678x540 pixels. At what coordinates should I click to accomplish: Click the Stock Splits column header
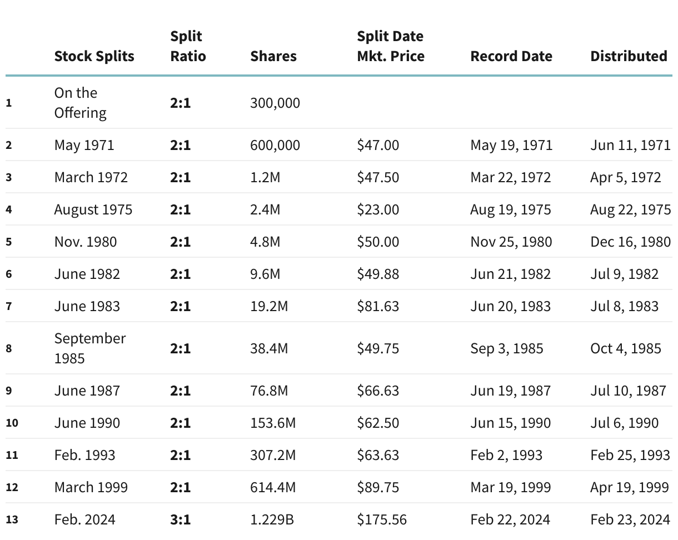(94, 56)
